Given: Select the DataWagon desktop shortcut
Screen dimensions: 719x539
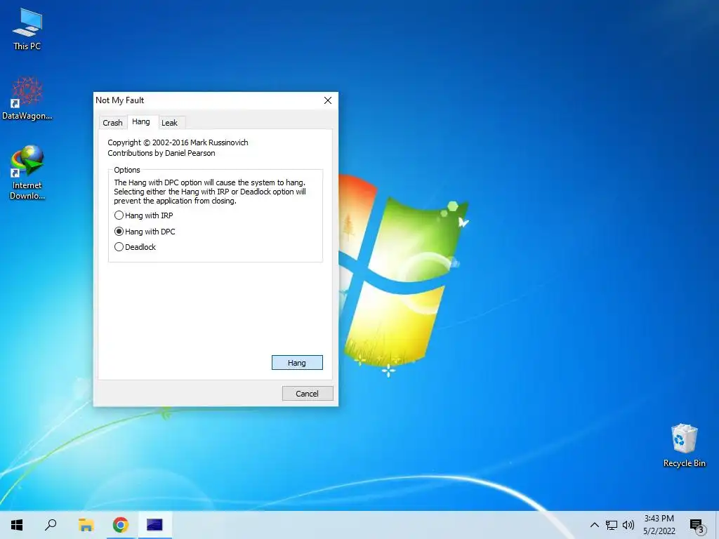Looking at the screenshot, I should [27, 98].
